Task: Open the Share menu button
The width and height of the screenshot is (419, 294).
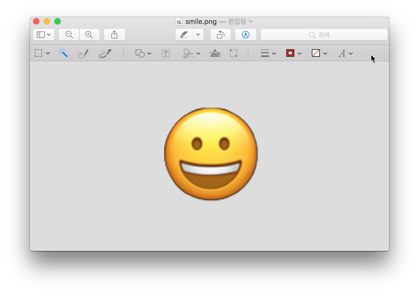Action: pos(115,35)
